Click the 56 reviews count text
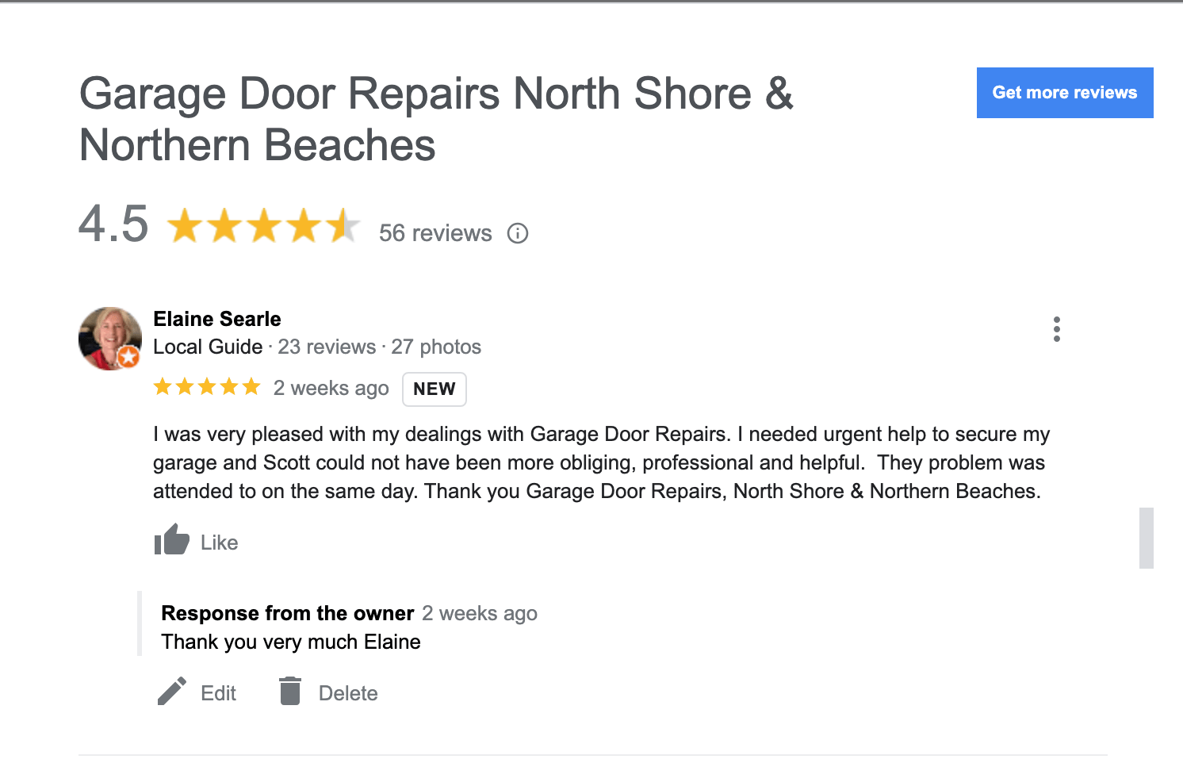The height and width of the screenshot is (763, 1183). 435,233
